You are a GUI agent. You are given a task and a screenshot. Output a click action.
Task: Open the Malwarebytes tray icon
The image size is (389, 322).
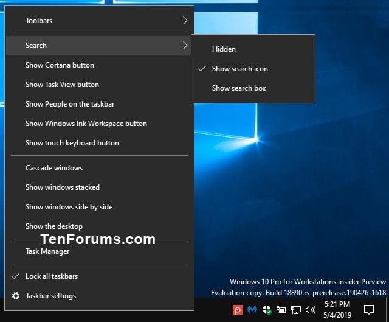pyautogui.click(x=252, y=310)
